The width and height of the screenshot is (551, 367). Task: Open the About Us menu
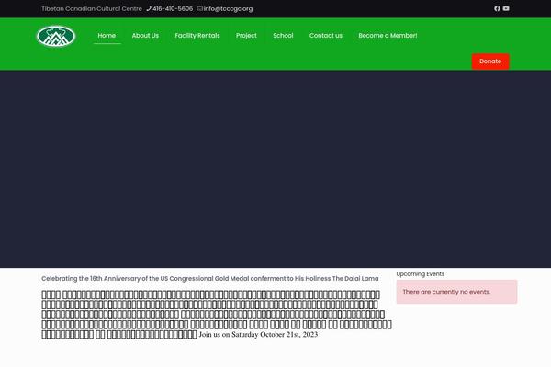(145, 36)
